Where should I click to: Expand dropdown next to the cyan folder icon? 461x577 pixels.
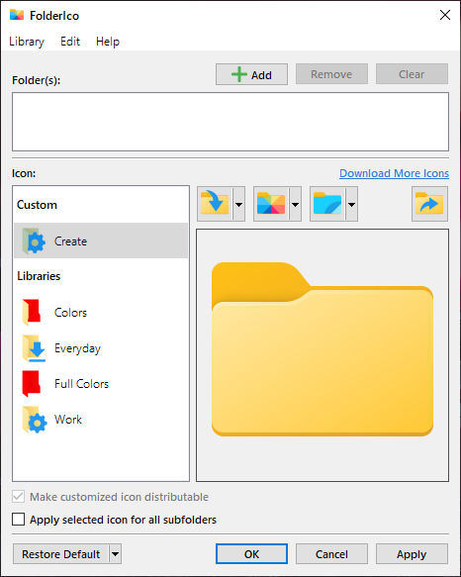click(x=351, y=204)
